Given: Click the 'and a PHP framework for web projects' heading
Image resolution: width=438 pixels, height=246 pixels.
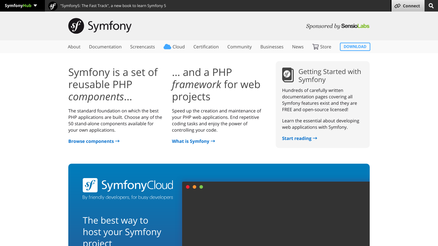Looking at the screenshot, I should tap(216, 85).
